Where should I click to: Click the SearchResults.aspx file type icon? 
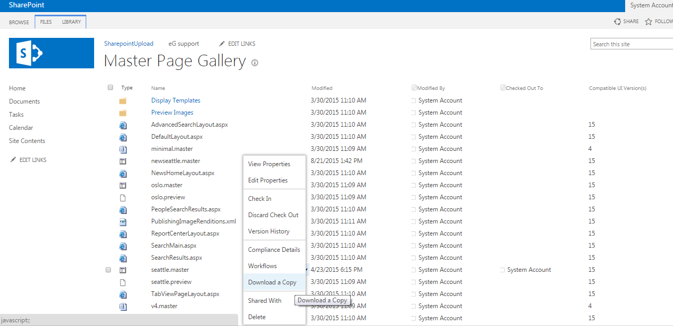tap(123, 258)
